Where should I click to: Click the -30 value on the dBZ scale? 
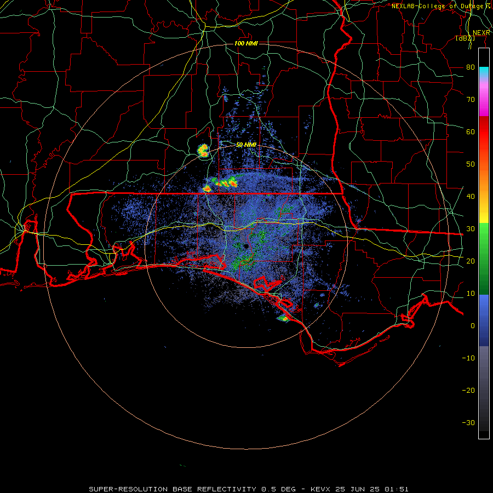point(468,422)
